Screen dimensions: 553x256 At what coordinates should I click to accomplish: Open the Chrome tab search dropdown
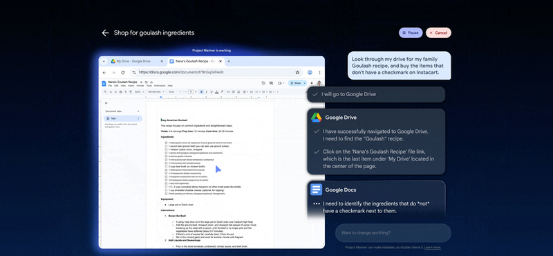point(104,62)
